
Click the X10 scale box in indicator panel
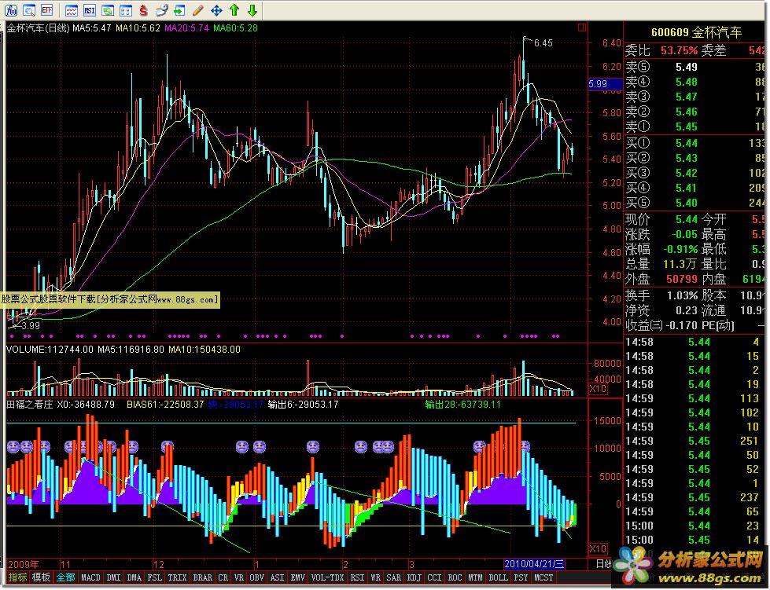tap(598, 549)
